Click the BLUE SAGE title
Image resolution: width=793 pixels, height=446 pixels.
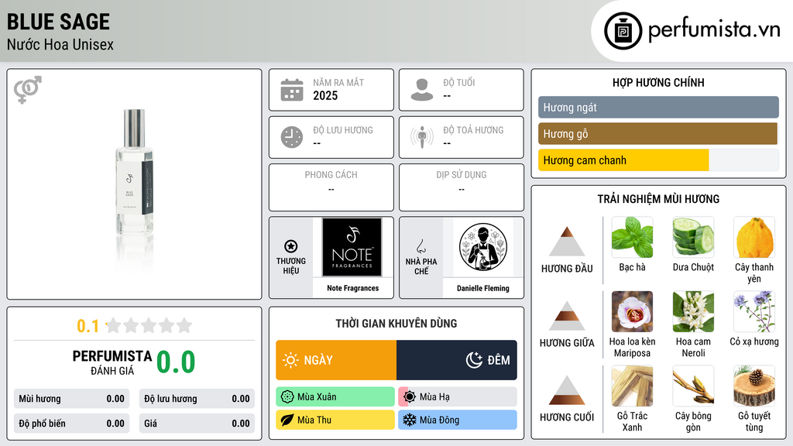[x=58, y=22]
